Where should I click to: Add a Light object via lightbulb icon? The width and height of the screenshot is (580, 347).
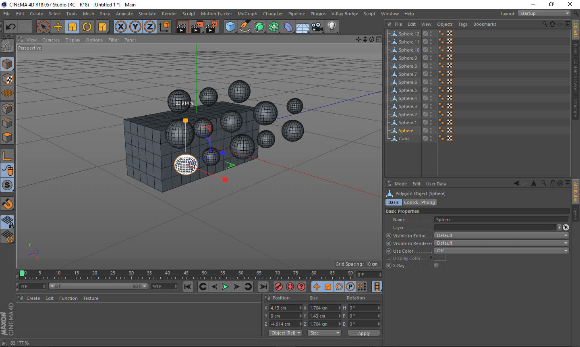[331, 27]
